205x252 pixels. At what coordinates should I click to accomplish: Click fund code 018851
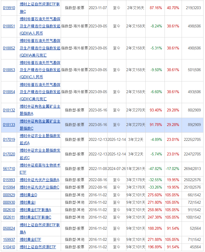[x=9, y=26]
